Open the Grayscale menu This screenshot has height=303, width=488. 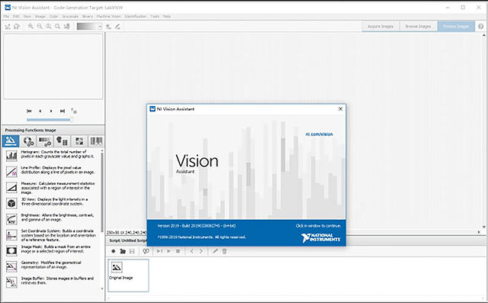70,16
